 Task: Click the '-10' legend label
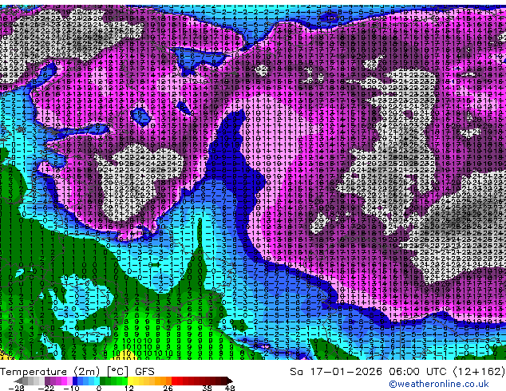tap(71, 388)
